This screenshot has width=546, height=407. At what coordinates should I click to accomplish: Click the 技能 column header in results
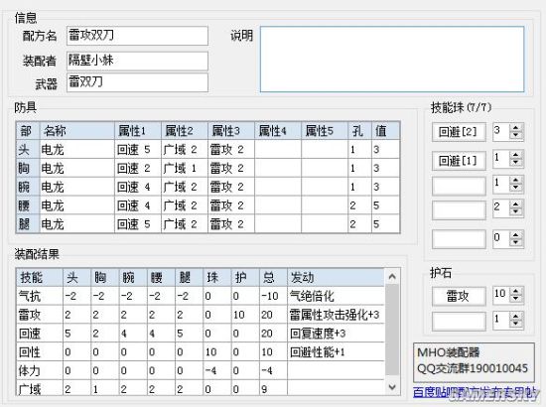click(x=40, y=278)
